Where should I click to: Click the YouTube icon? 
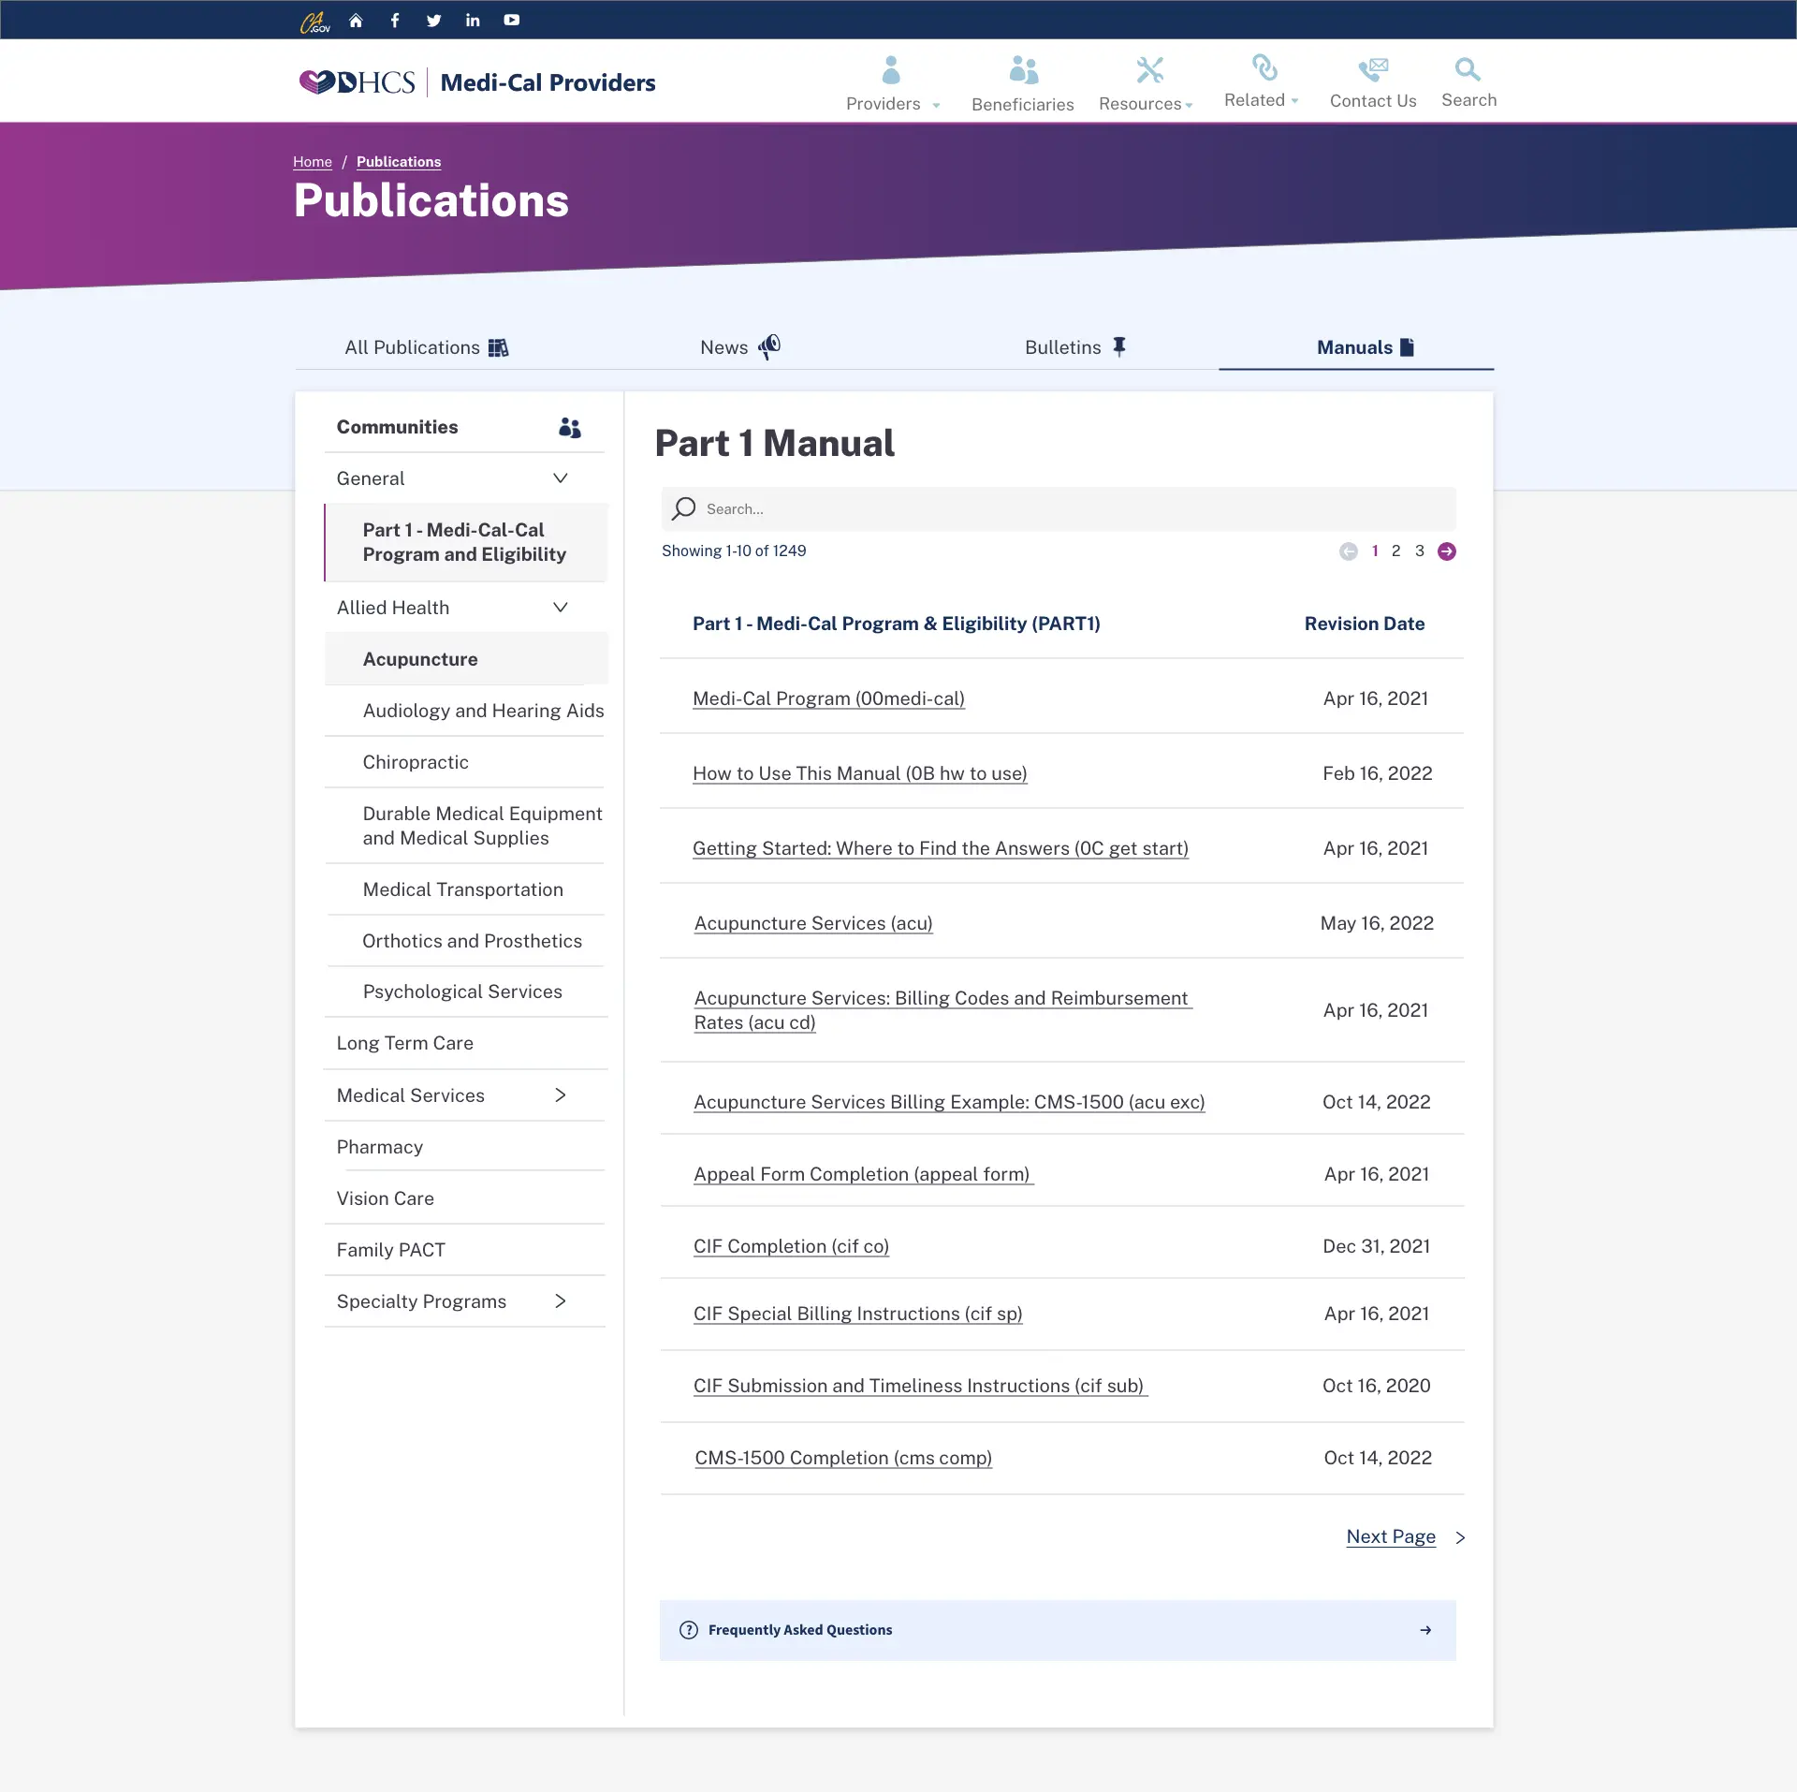[511, 19]
